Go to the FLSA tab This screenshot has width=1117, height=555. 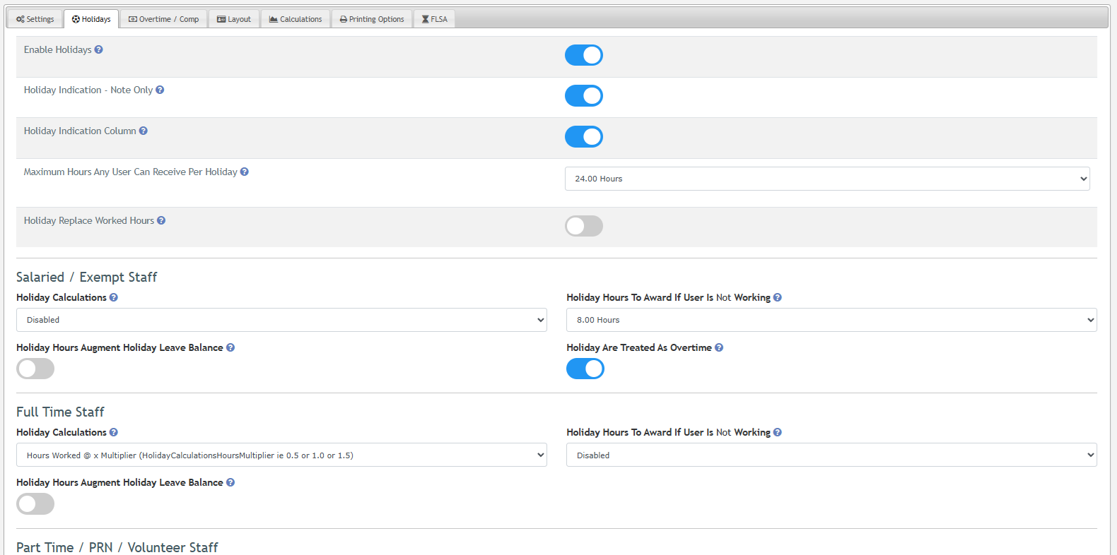click(x=435, y=19)
